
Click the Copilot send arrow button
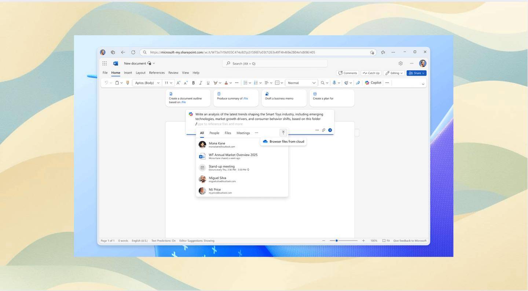click(x=330, y=130)
